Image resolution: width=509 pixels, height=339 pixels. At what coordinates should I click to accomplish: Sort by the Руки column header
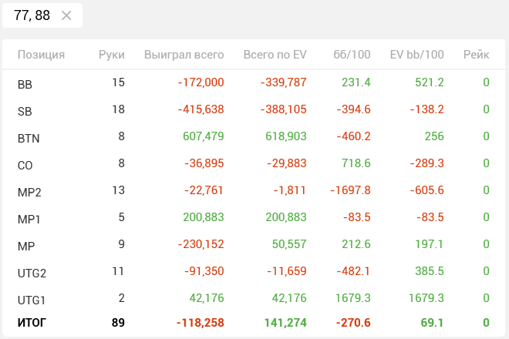[111, 55]
